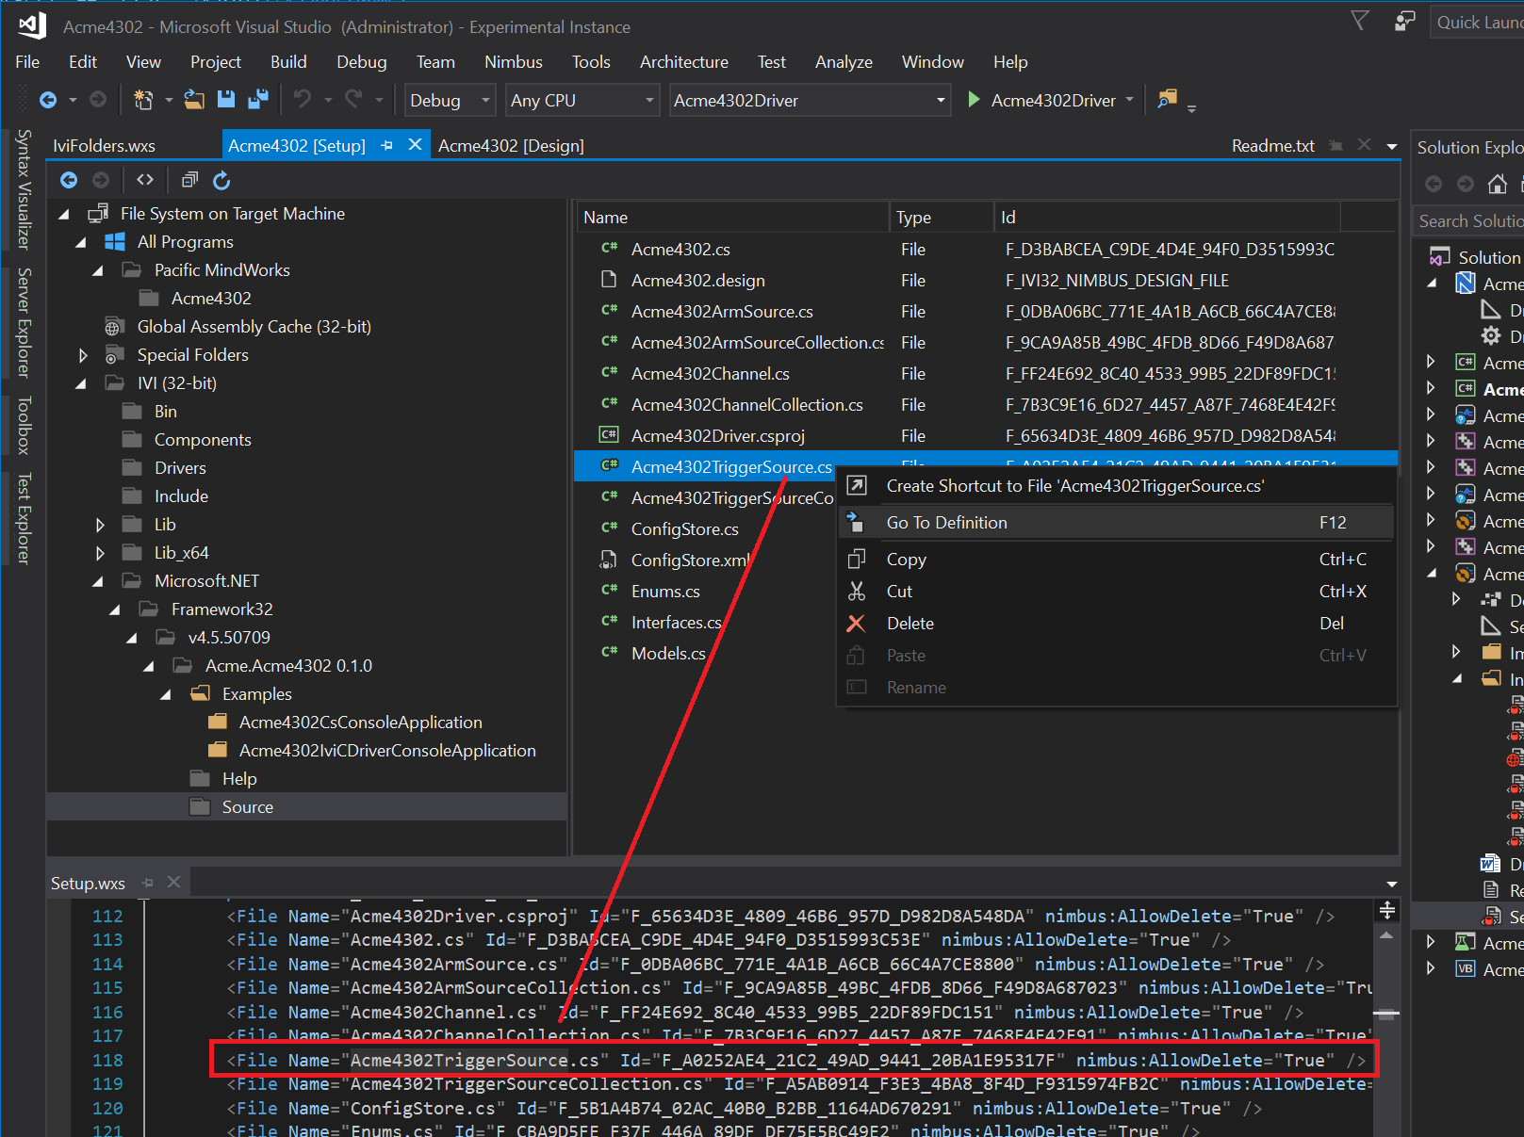Expand the Lib folder node
Viewport: 1524px width, 1137px height.
[101, 525]
